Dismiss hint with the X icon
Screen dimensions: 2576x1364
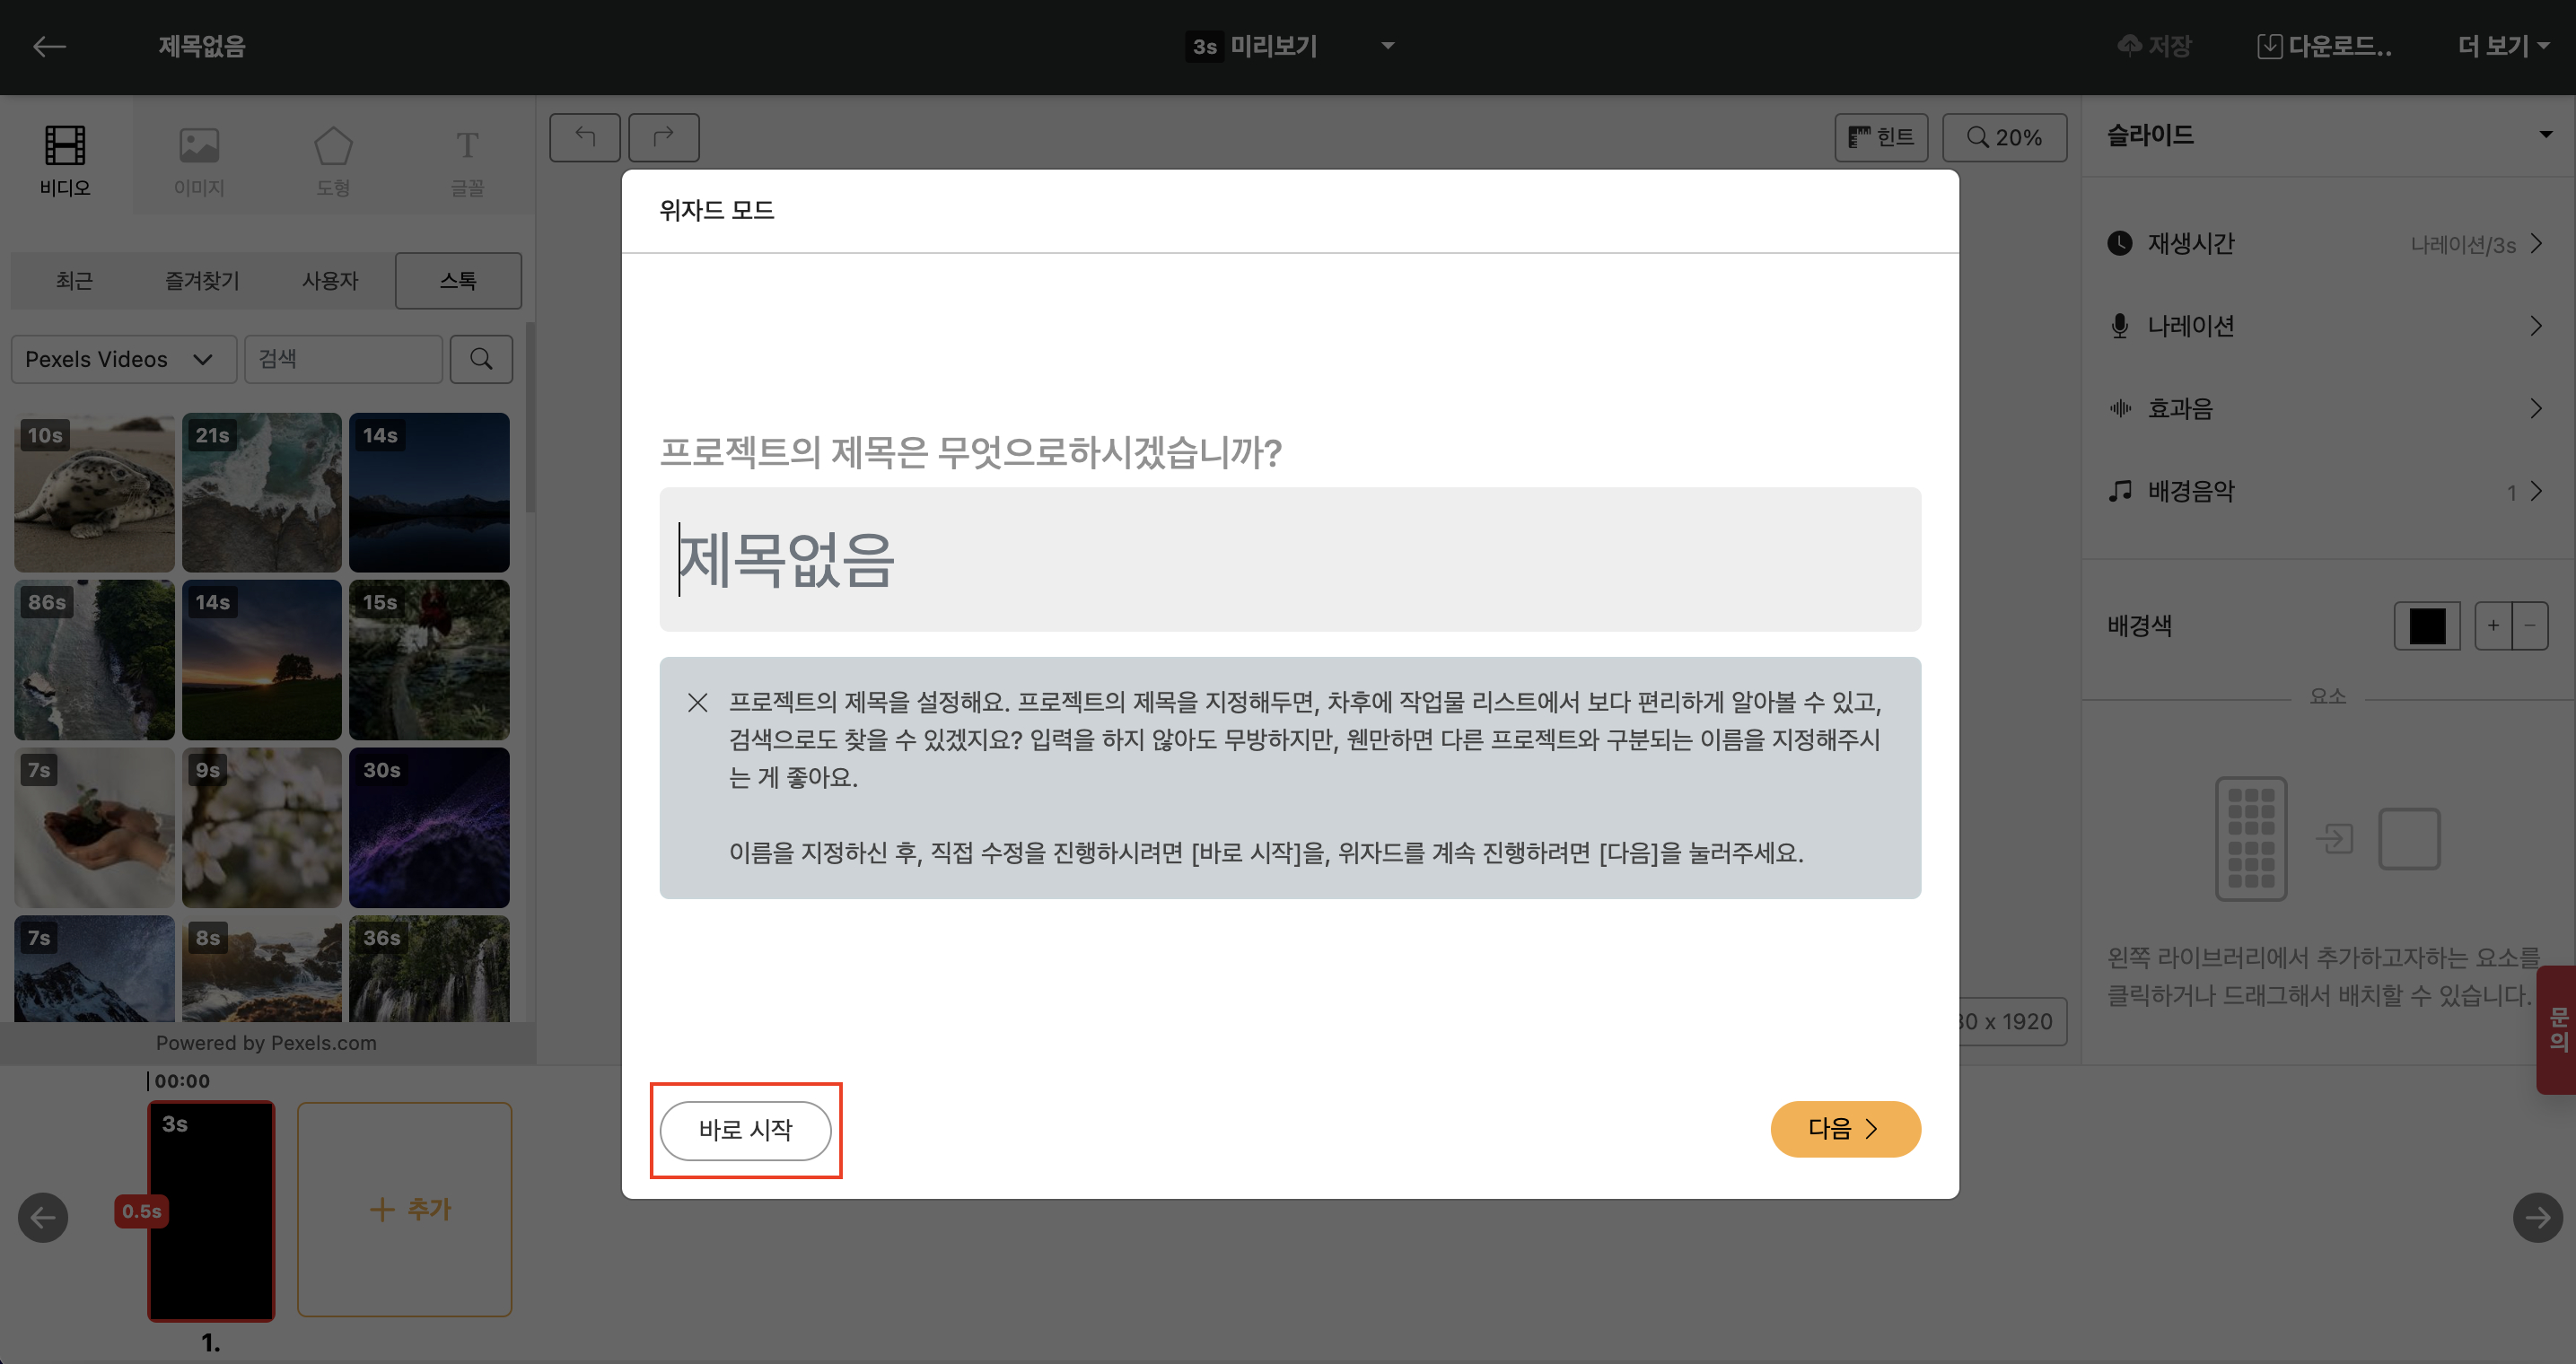coord(698,703)
